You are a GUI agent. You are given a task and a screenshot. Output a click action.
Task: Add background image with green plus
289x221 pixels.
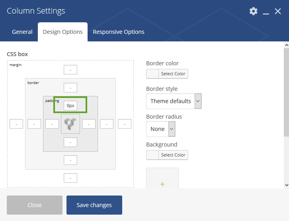162,184
